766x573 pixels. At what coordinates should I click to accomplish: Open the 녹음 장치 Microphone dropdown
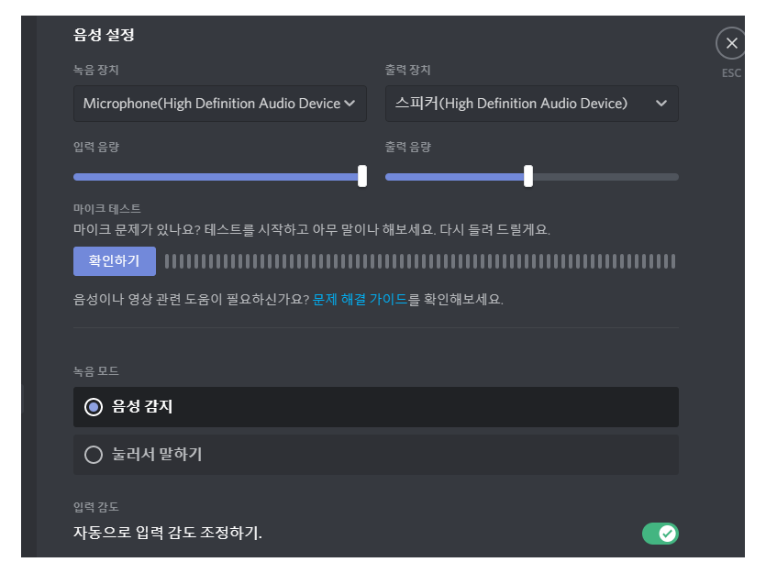(x=220, y=104)
